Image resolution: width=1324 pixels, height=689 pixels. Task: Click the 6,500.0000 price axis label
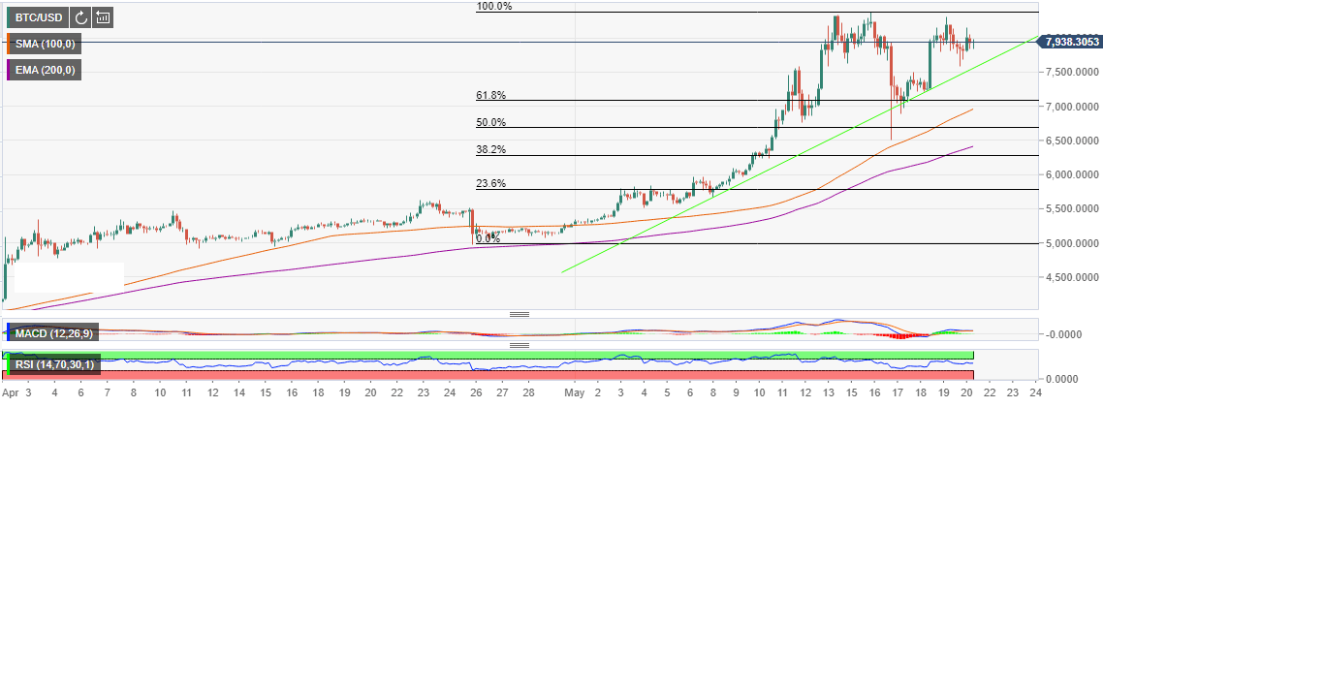coord(1073,141)
